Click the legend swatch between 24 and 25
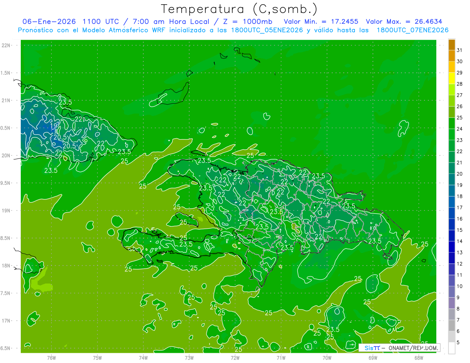The image size is (470, 363). tap(452, 123)
